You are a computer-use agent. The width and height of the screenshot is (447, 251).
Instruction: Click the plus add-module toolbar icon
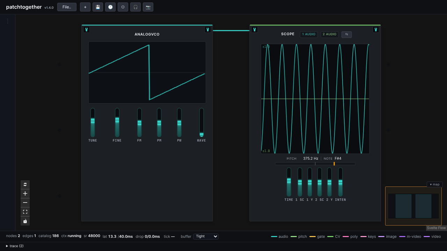tap(85, 7)
